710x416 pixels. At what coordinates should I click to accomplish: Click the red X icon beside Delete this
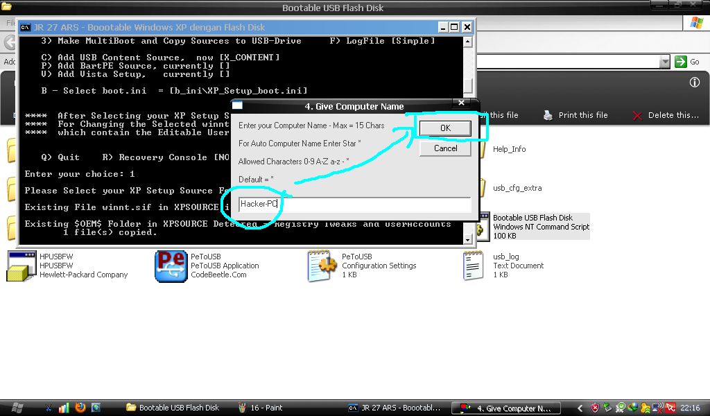(637, 116)
